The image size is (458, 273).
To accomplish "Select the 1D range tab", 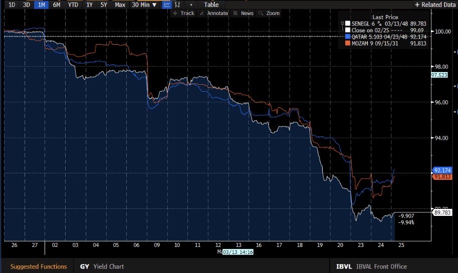I will click(12, 5).
